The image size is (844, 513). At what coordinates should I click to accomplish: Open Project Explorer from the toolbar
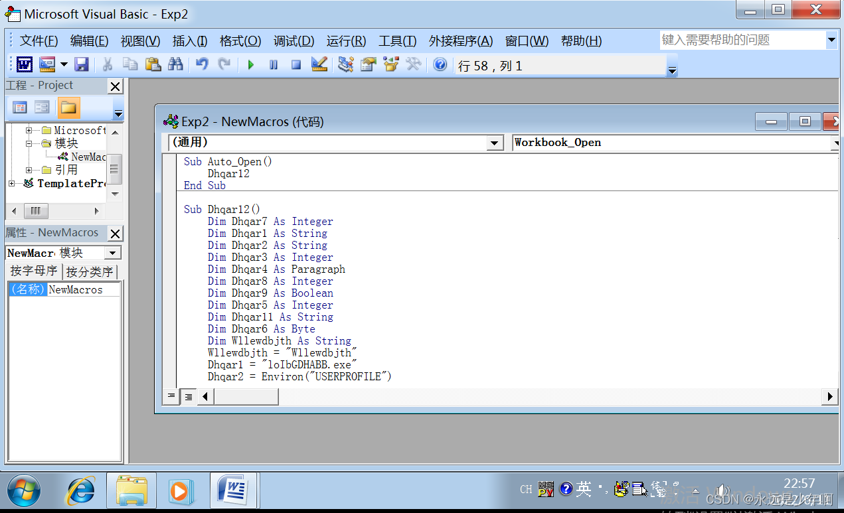[x=345, y=65]
